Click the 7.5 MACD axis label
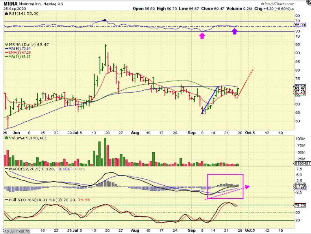Image resolution: width=311 pixels, height=234 pixels. point(299,169)
